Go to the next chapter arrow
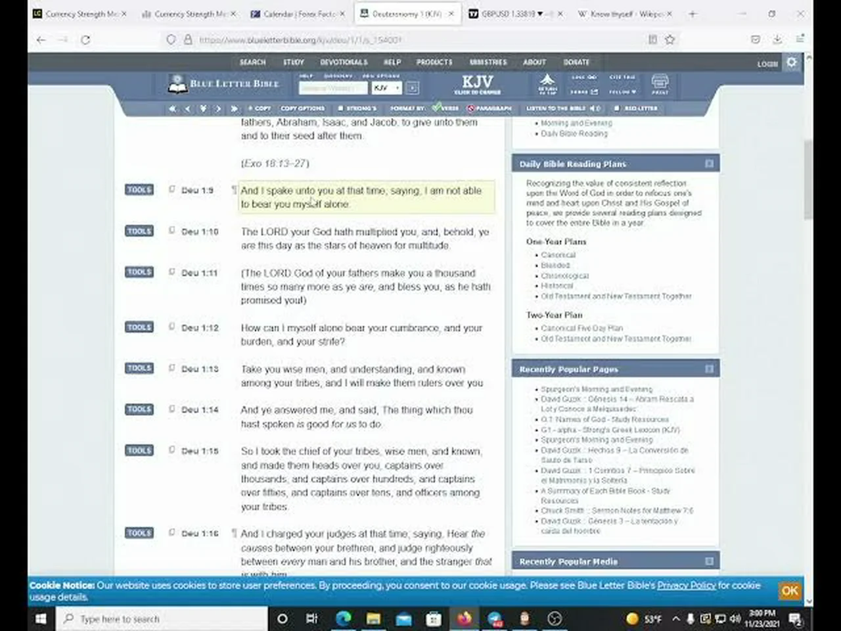 pyautogui.click(x=219, y=108)
